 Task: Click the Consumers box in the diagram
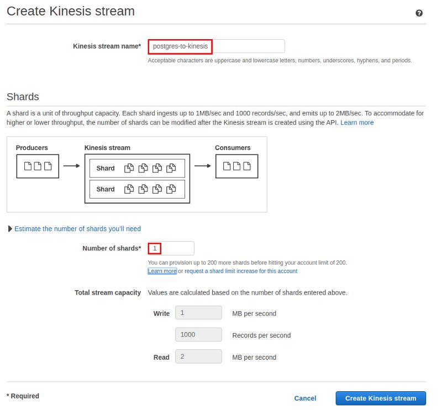237,166
